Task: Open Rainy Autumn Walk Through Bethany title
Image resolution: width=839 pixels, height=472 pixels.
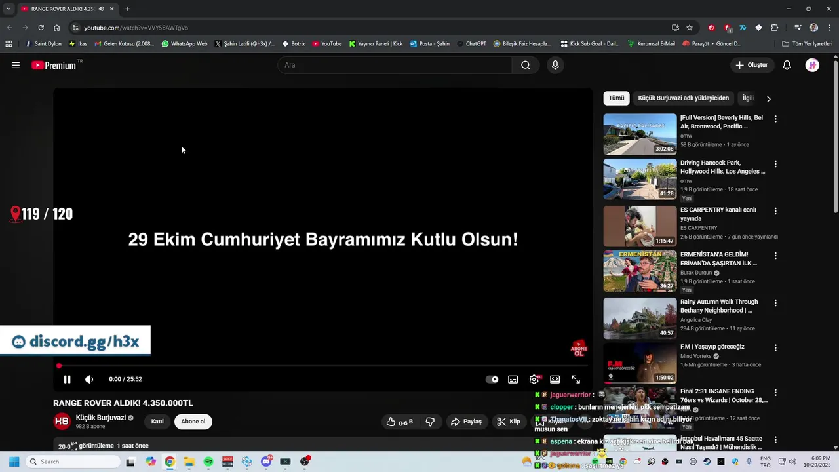Action: [719, 306]
